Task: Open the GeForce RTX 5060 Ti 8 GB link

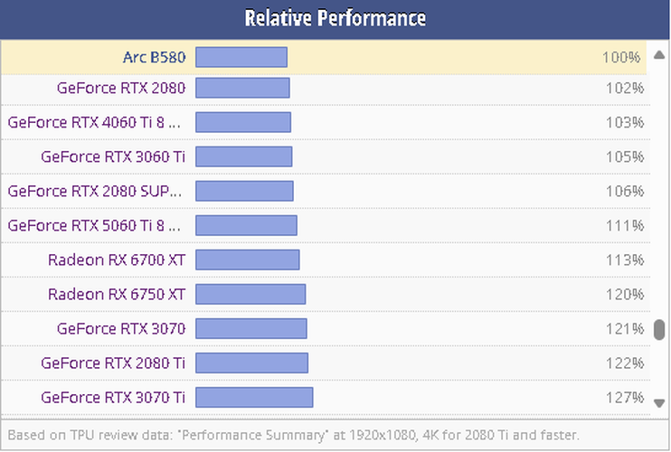Action: [94, 225]
